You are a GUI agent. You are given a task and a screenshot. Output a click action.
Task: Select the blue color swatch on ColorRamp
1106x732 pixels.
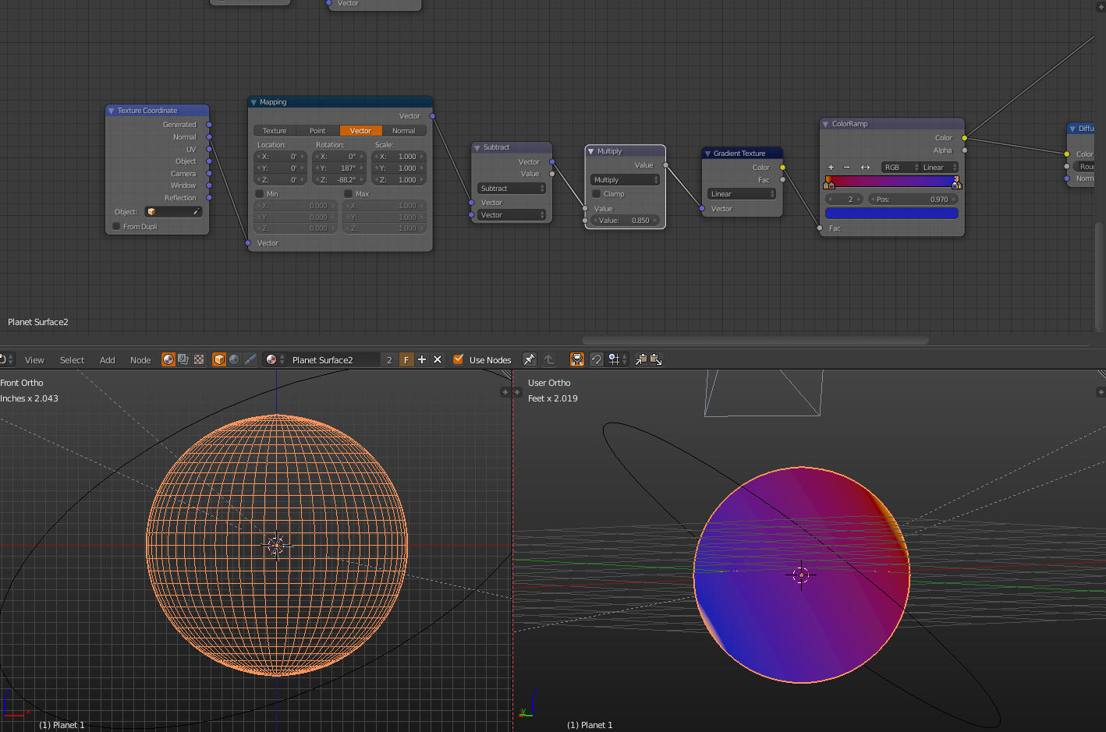[892, 212]
